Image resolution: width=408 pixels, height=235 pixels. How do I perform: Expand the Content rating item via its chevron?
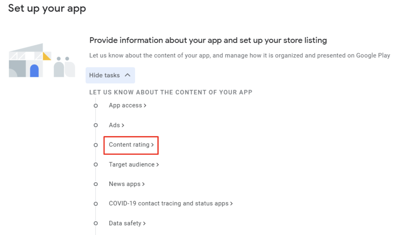click(152, 145)
